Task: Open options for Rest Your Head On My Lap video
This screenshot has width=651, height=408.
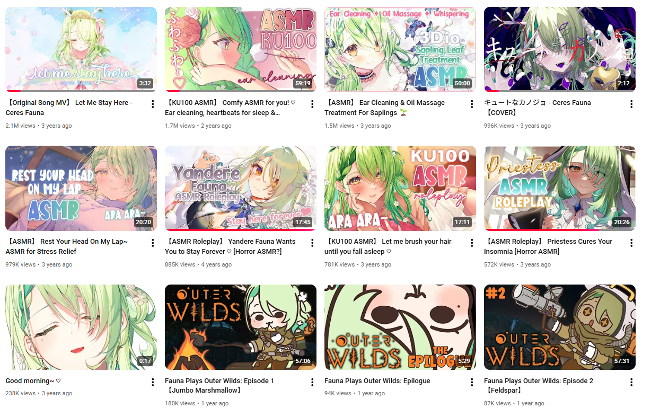Action: coord(153,243)
